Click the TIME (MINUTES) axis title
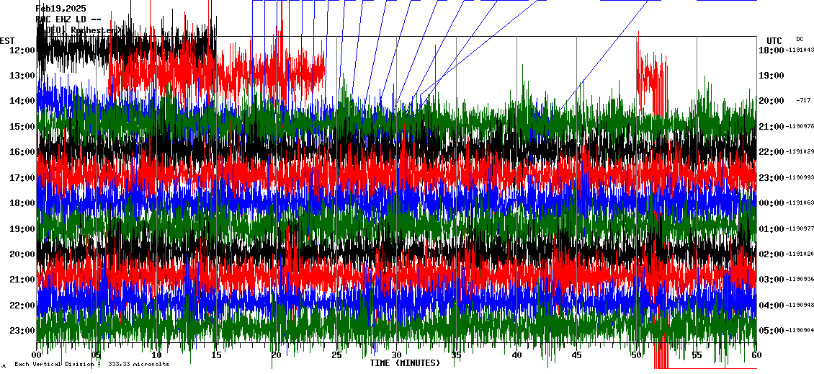Image resolution: width=814 pixels, height=374 pixels. click(x=405, y=363)
